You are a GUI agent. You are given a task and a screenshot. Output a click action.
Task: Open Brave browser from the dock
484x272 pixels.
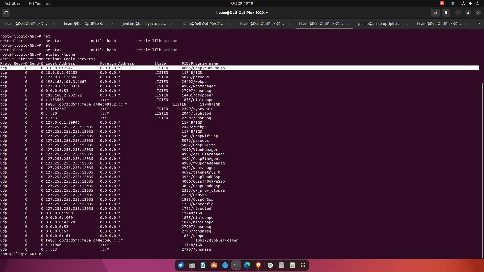click(x=258, y=265)
